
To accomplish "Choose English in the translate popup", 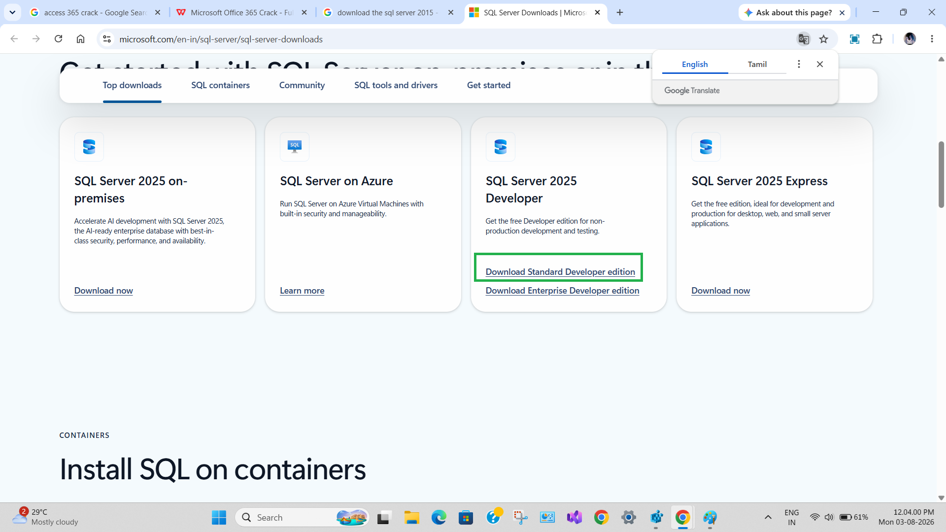I will pyautogui.click(x=695, y=65).
